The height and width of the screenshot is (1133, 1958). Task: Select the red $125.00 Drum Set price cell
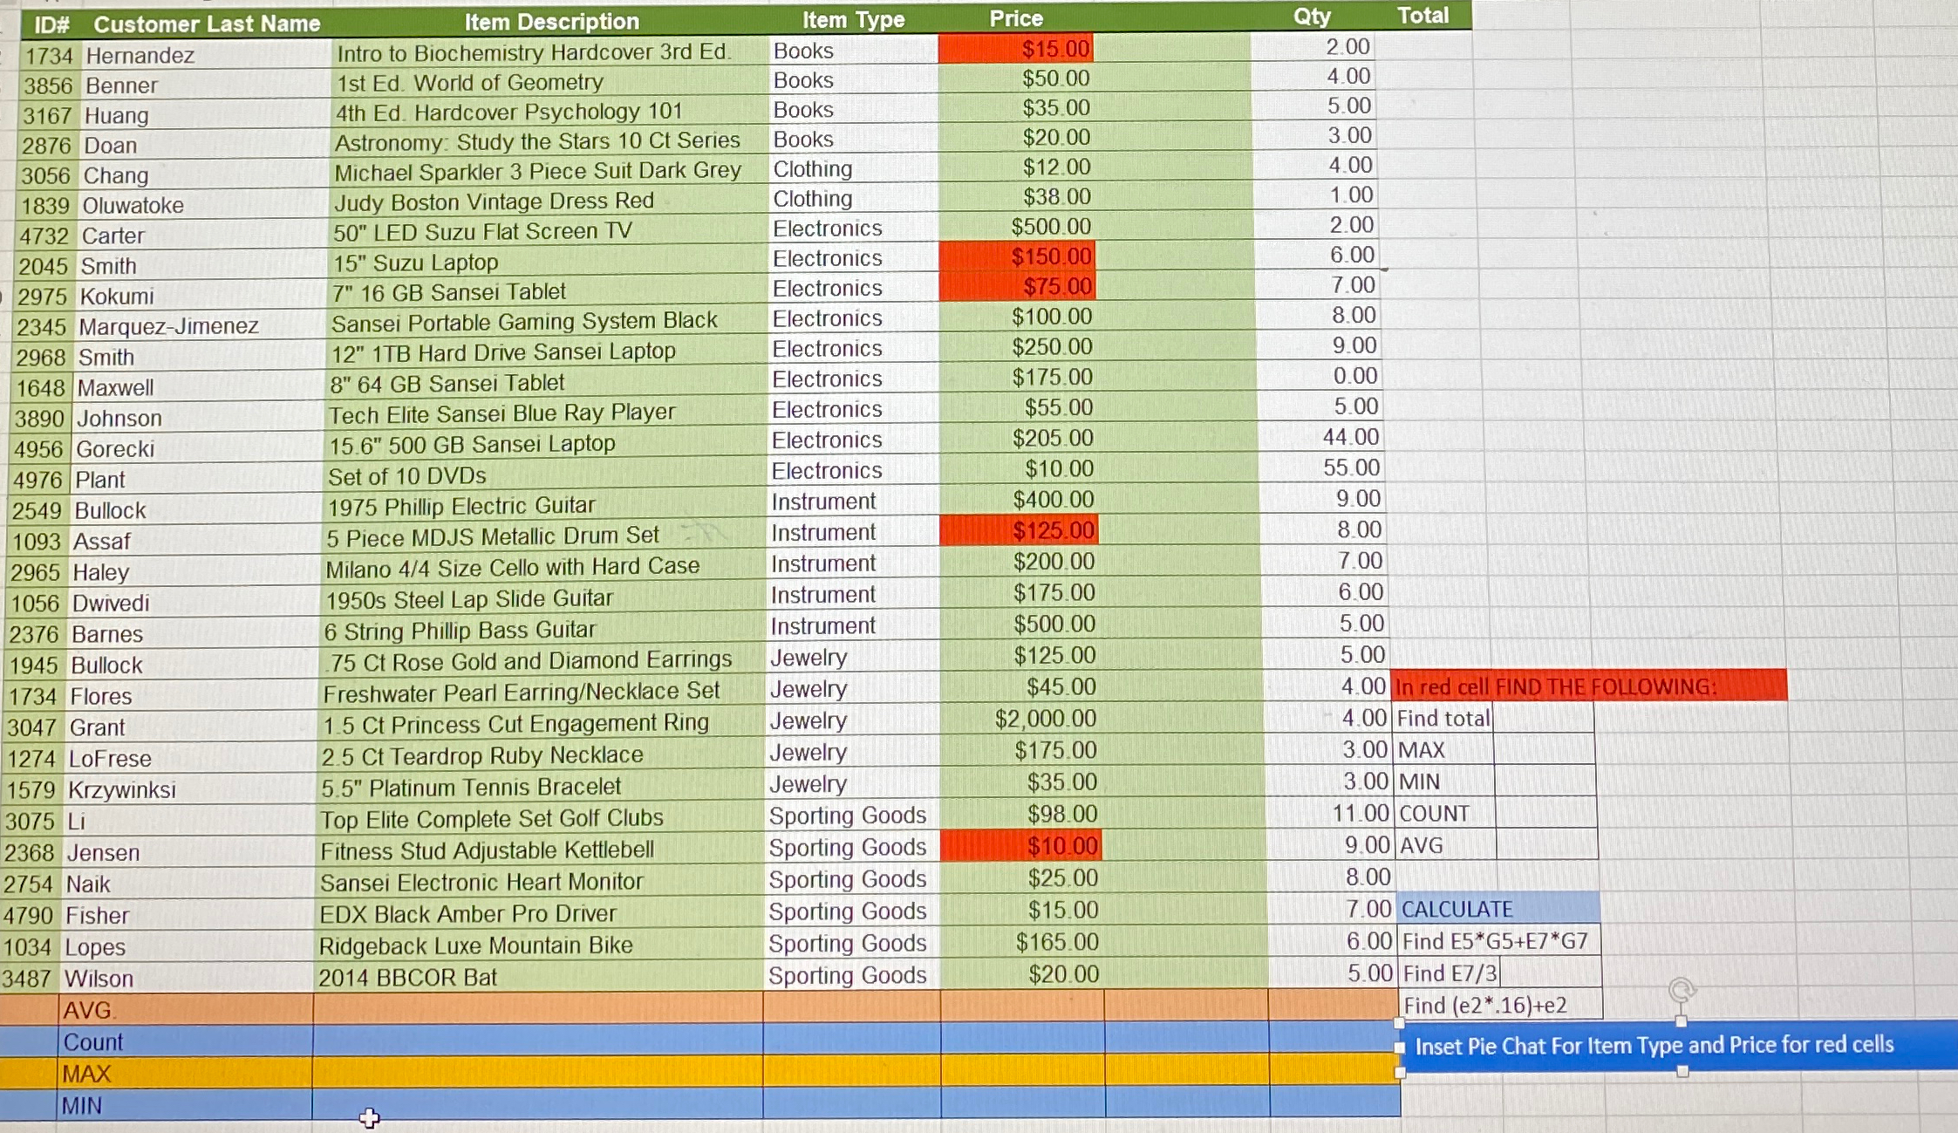point(1018,530)
